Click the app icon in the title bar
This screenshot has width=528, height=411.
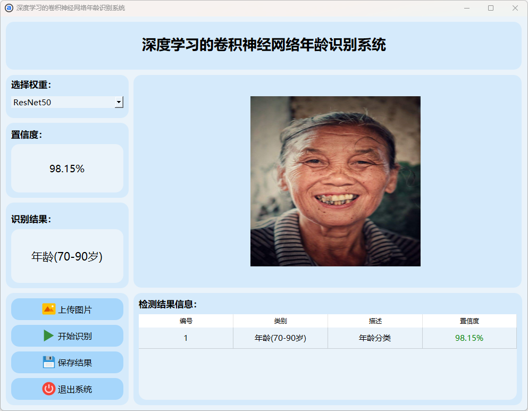click(x=9, y=8)
